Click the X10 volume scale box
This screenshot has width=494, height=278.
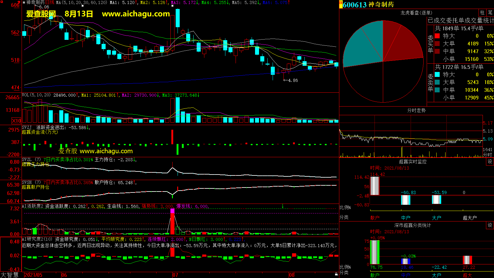[x=16, y=121]
